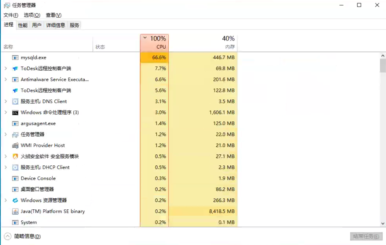
Task: Collapse to 简略信息 view with arrow
Action: [x=8, y=236]
